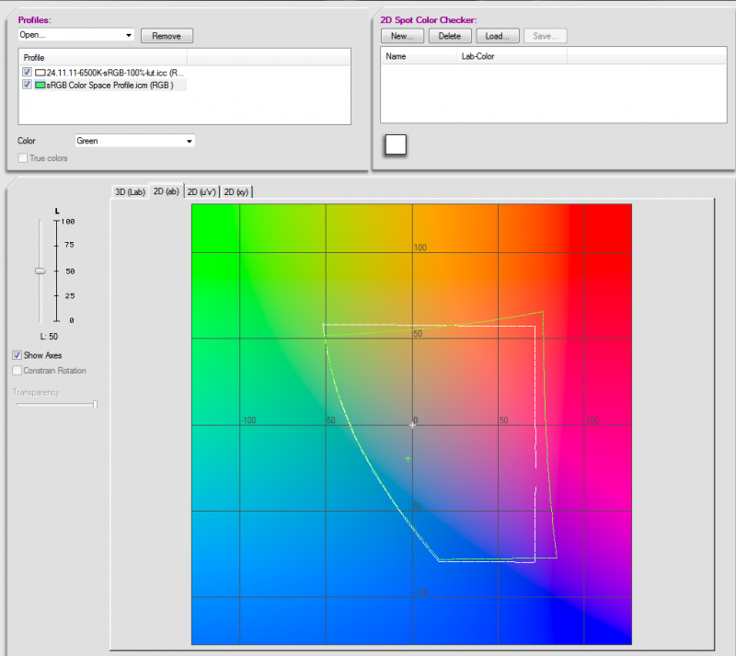
Task: Switch to the 2D (u'v') tab
Action: tap(201, 192)
